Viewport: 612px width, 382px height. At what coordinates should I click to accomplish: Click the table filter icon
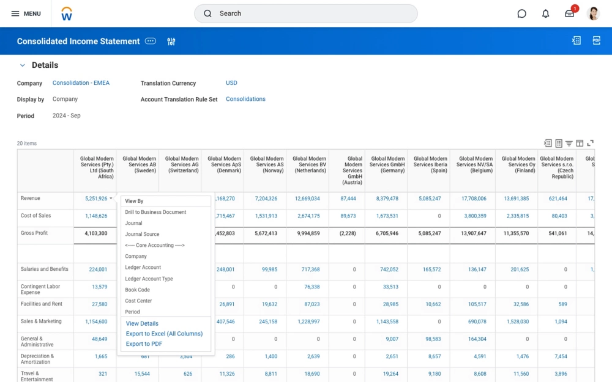(569, 143)
